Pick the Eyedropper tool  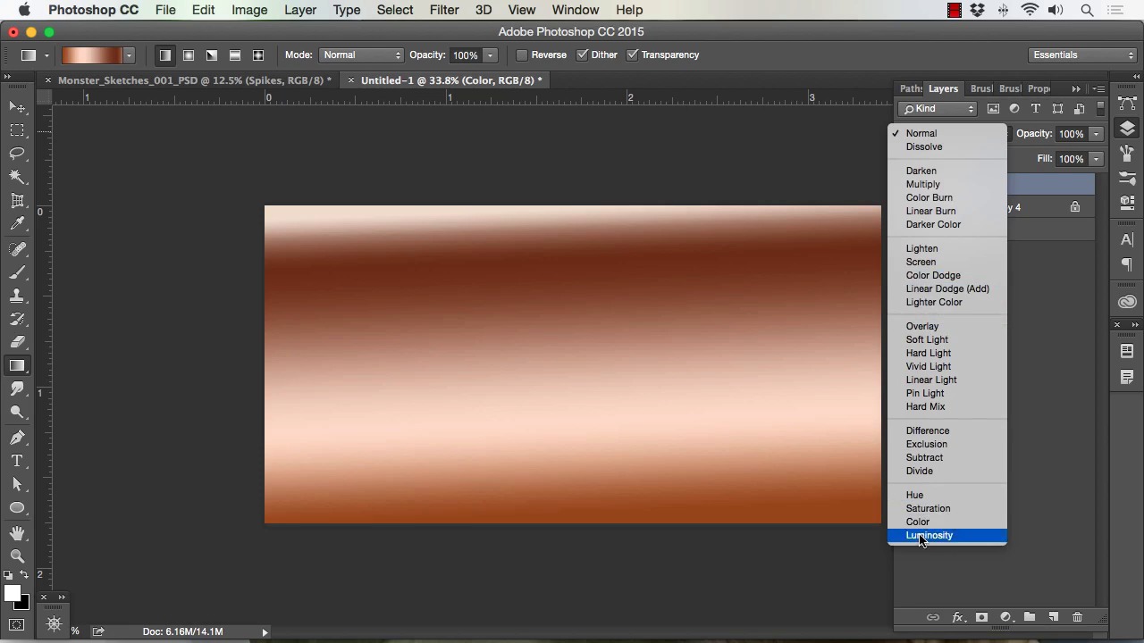pyautogui.click(x=17, y=224)
